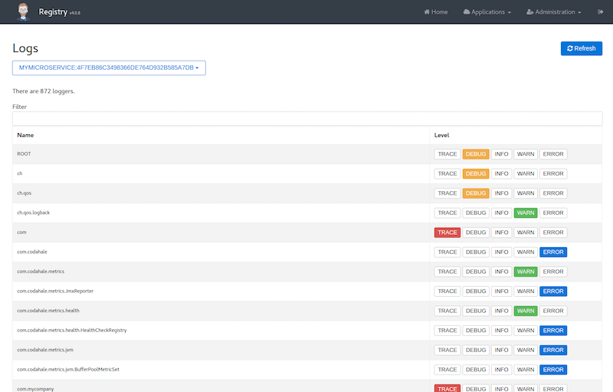
Task: Expand the Administration menu
Action: point(554,12)
